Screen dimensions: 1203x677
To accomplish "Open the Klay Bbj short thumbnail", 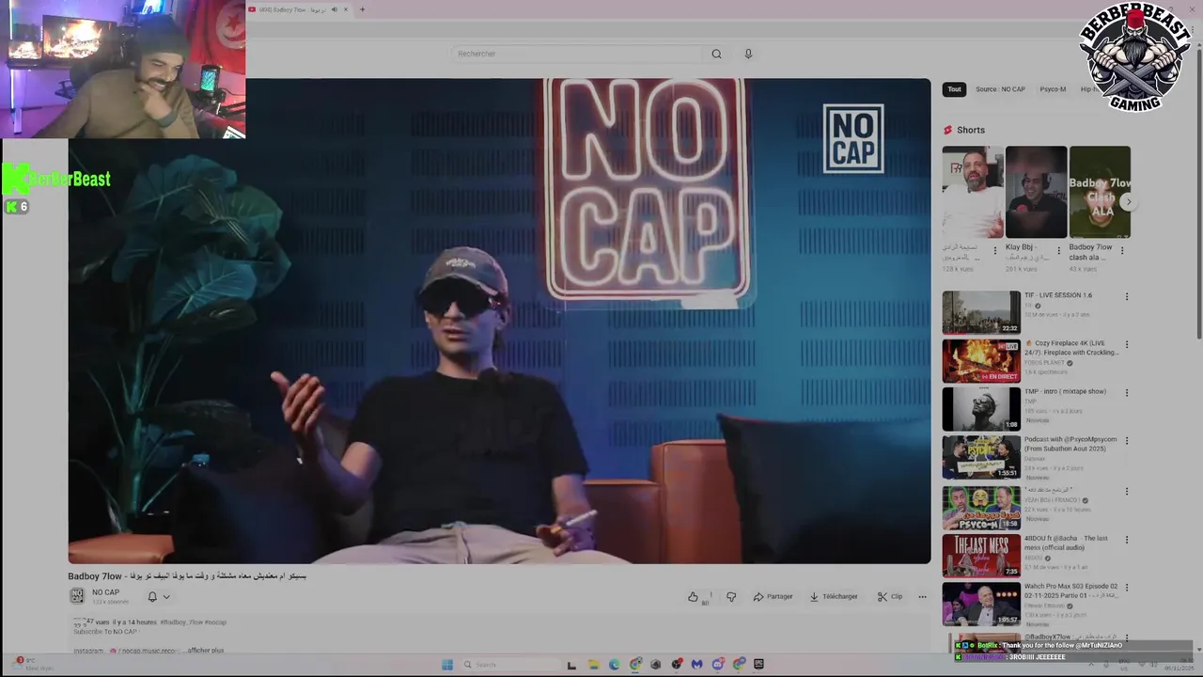I will pos(1036,192).
